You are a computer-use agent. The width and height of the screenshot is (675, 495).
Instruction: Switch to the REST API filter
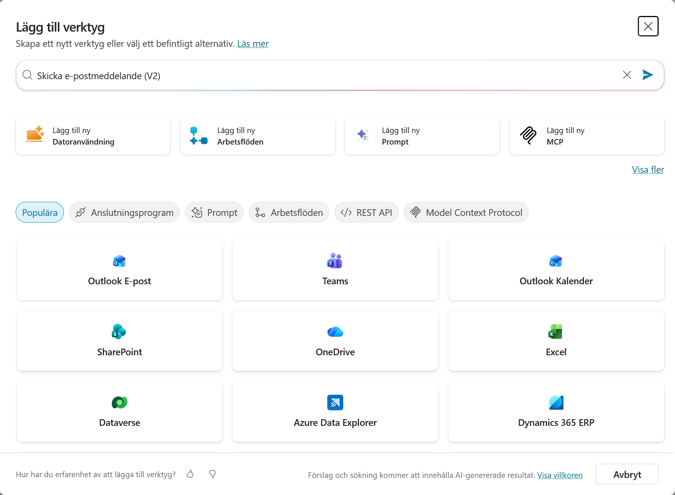click(366, 212)
